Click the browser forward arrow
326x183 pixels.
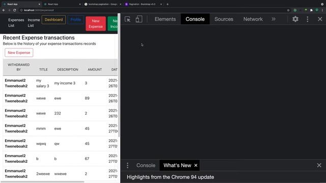(9, 10)
